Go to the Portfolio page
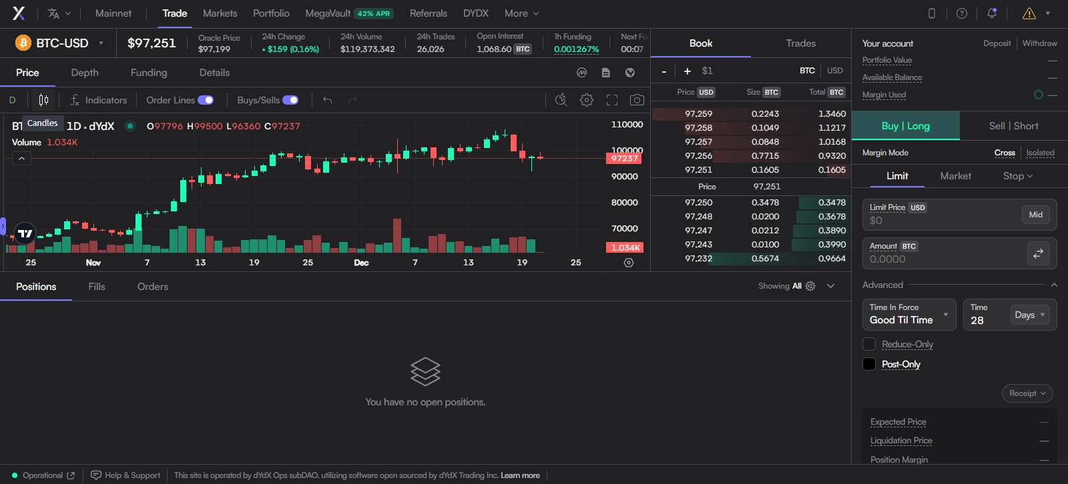 tap(271, 13)
